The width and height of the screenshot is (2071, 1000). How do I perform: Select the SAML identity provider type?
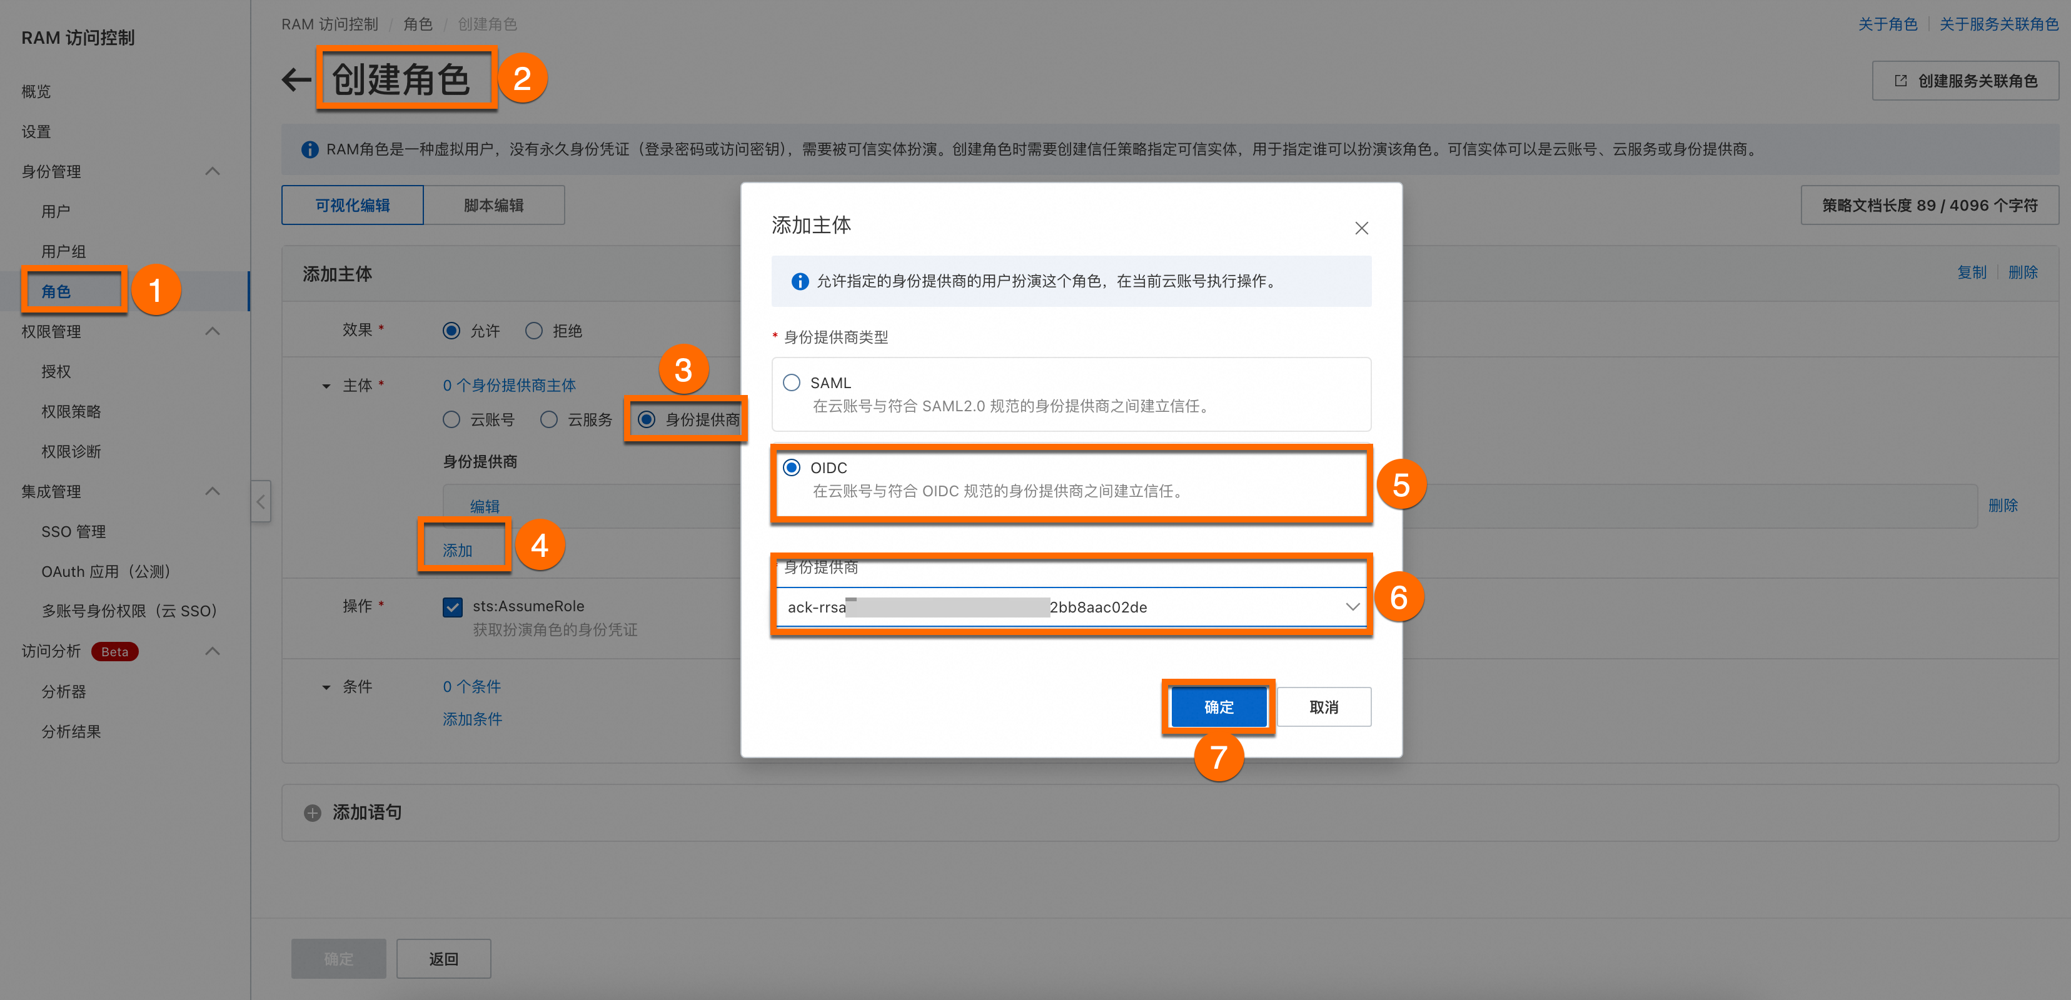[x=792, y=382]
